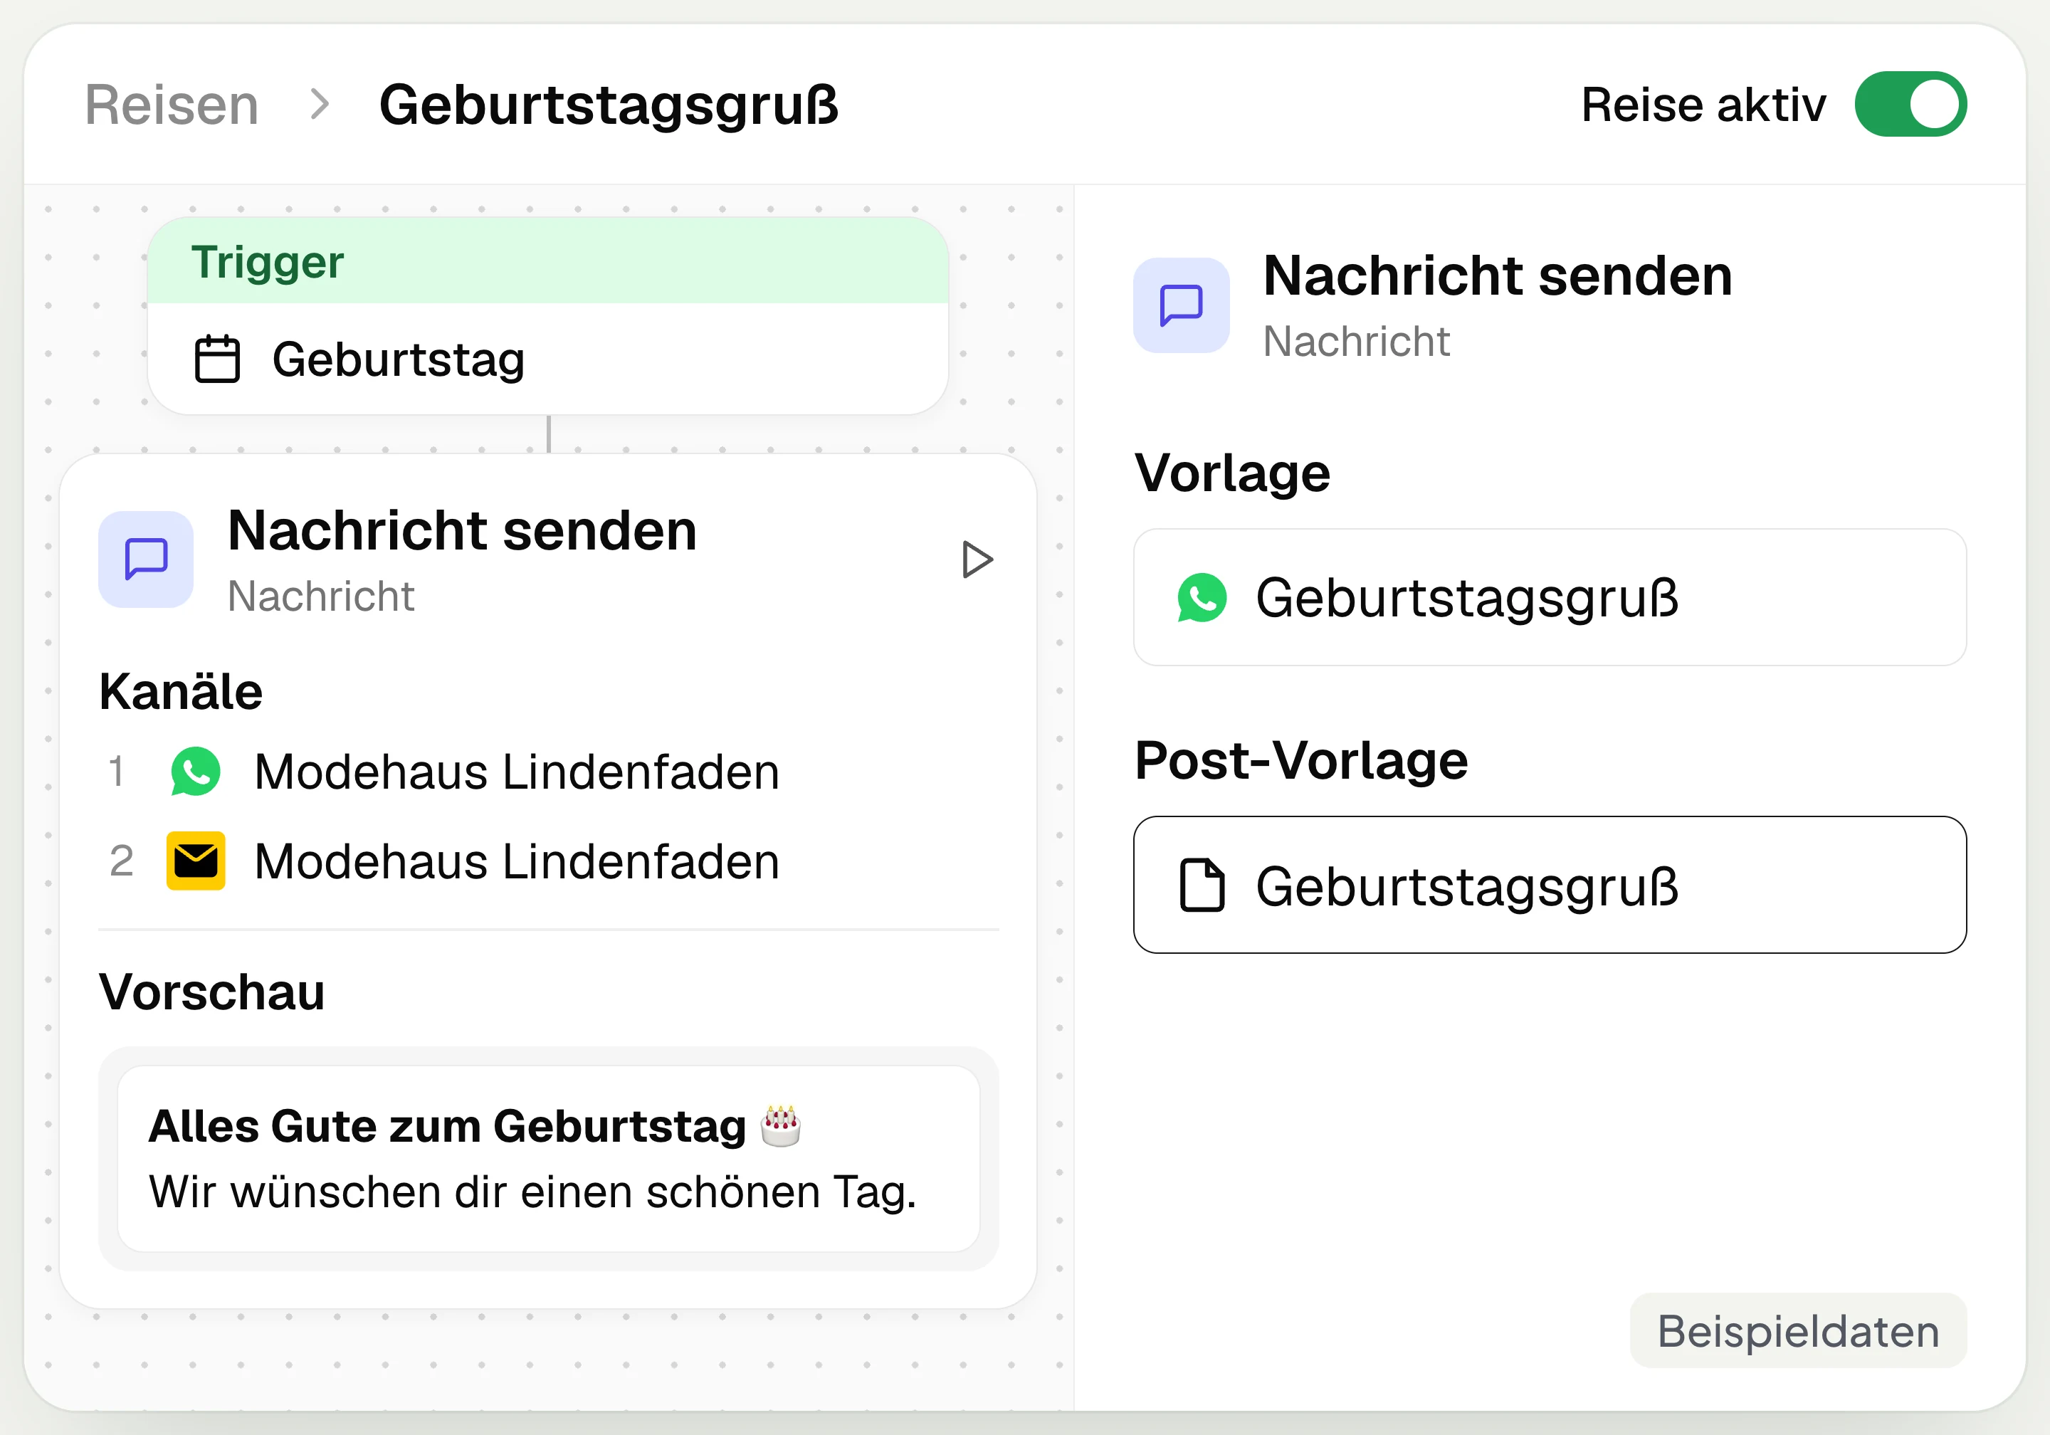Run the Nachricht senden step play button
Screen dimensions: 2050x1435
pos(977,559)
